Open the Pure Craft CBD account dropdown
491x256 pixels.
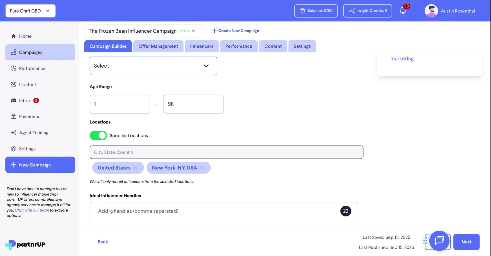pos(30,11)
